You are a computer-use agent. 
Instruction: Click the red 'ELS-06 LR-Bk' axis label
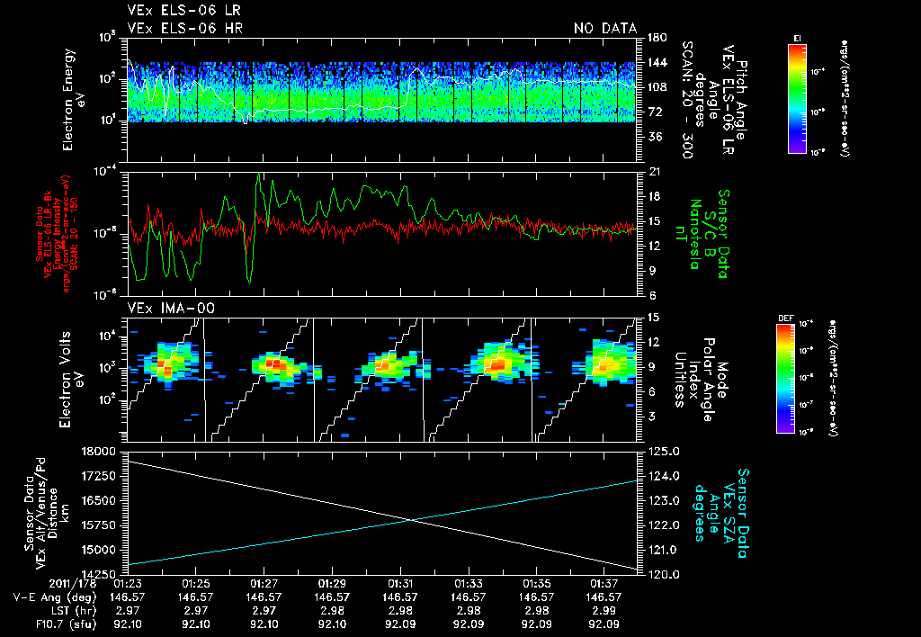[49, 234]
